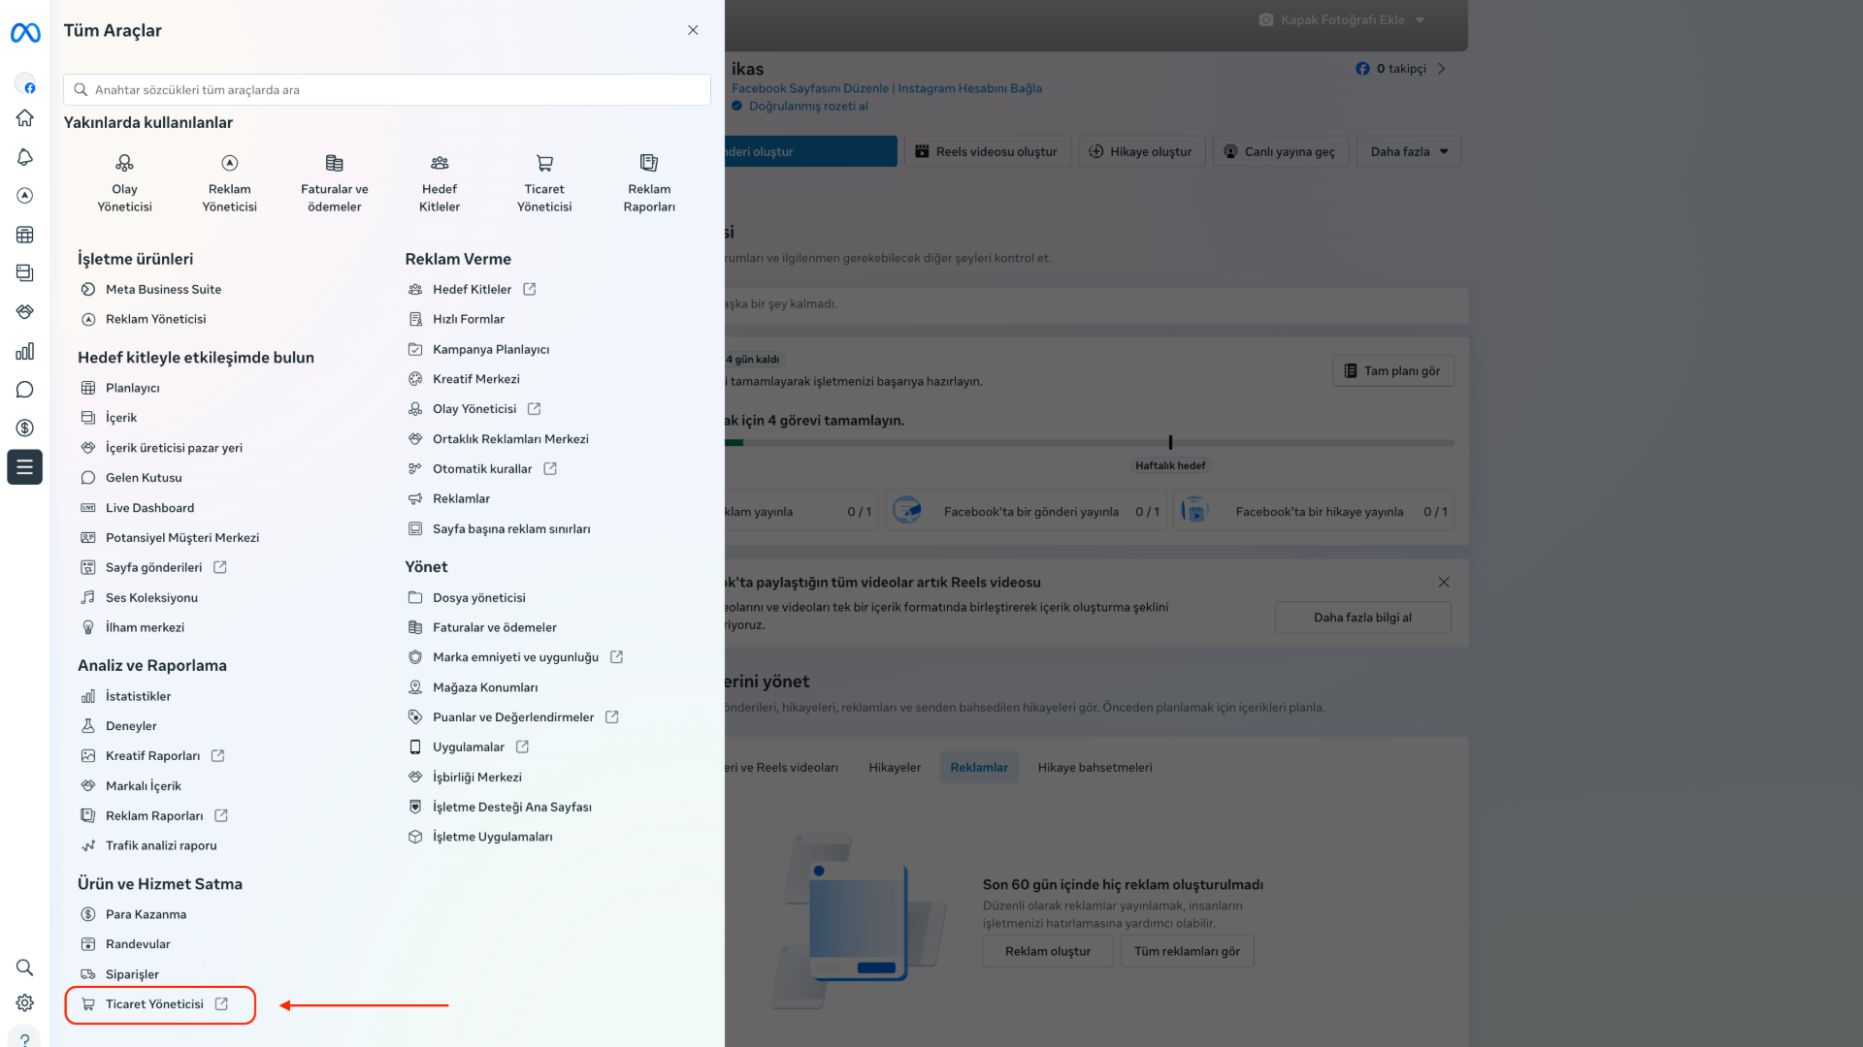Open Uygulamalar under Yönet
This screenshot has height=1047, width=1863.
coord(469,747)
